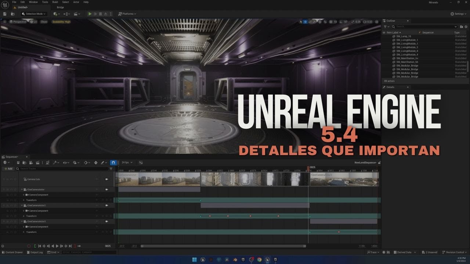The height and width of the screenshot is (264, 470).
Task: Click the green Play in editor button
Action: (x=90, y=14)
